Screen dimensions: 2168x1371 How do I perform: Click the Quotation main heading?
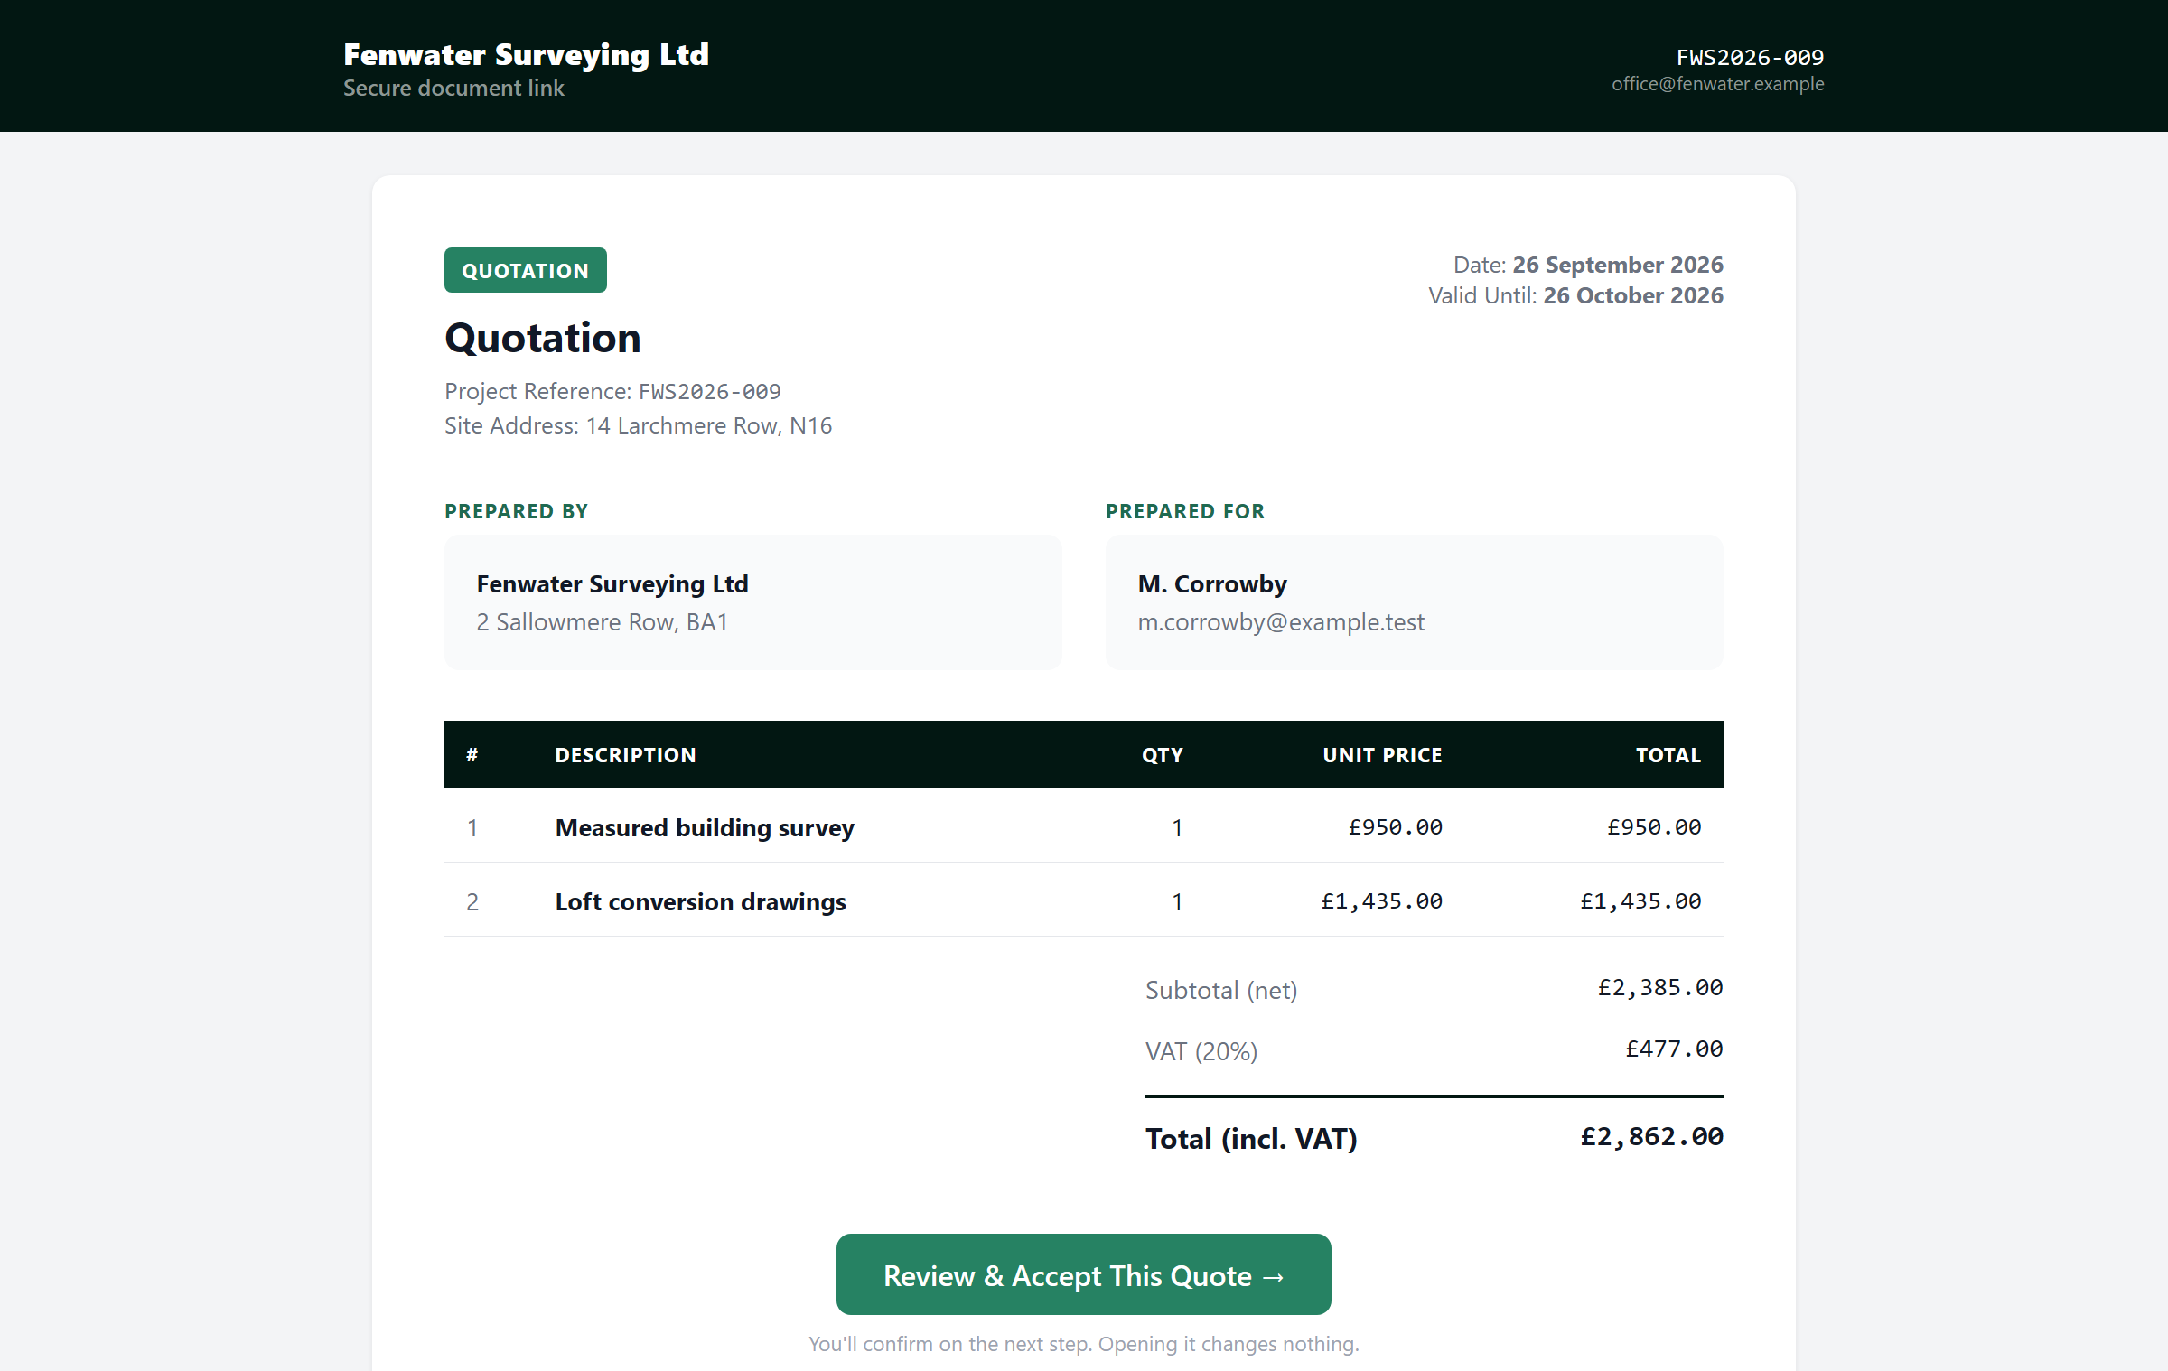tap(542, 338)
